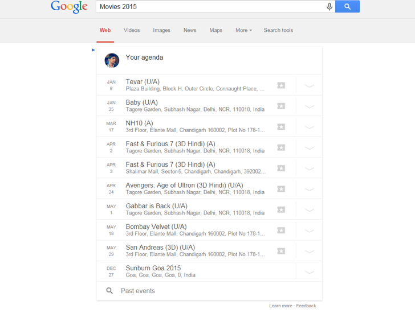Click the blue search magnifier button
This screenshot has width=415, height=313.
347,7
